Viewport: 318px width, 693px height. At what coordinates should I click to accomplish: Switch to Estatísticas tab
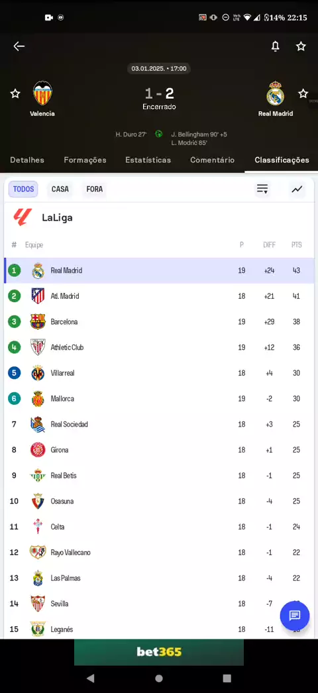(148, 160)
